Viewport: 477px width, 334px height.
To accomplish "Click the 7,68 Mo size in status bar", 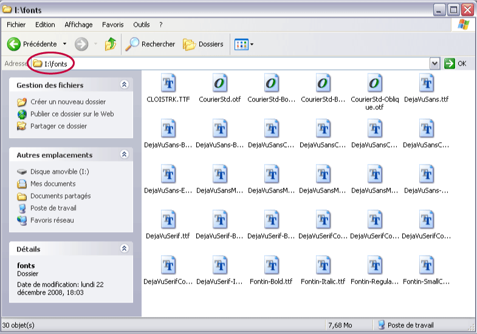I will [x=340, y=325].
